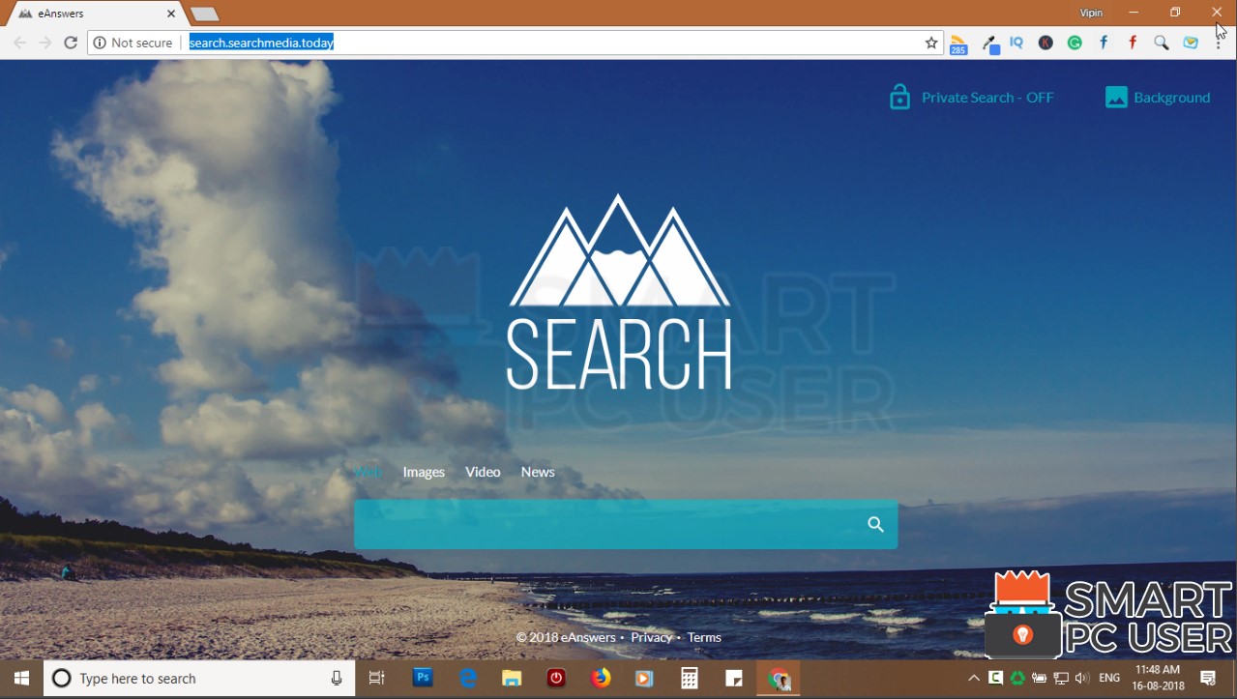
Task: Open the Grammarly extension
Action: click(1075, 43)
